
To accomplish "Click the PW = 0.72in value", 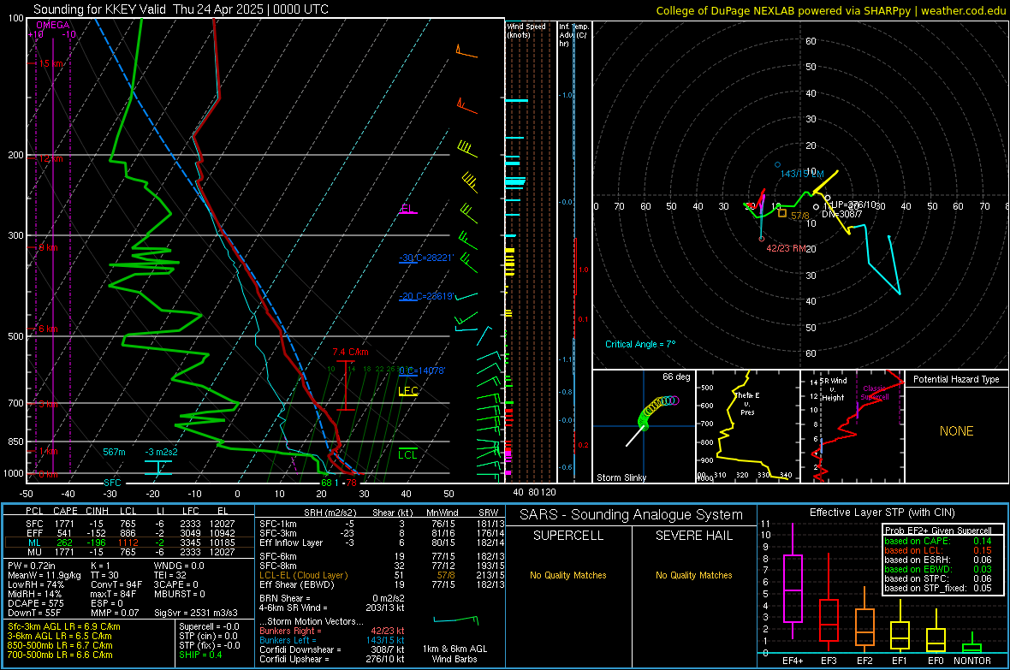I will 32,566.
